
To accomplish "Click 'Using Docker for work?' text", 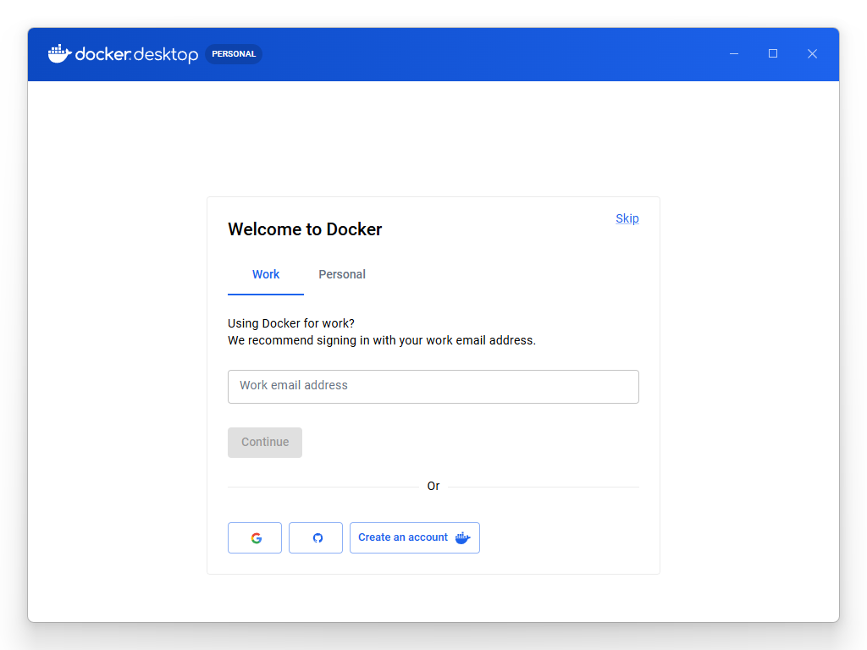I will click(x=291, y=323).
